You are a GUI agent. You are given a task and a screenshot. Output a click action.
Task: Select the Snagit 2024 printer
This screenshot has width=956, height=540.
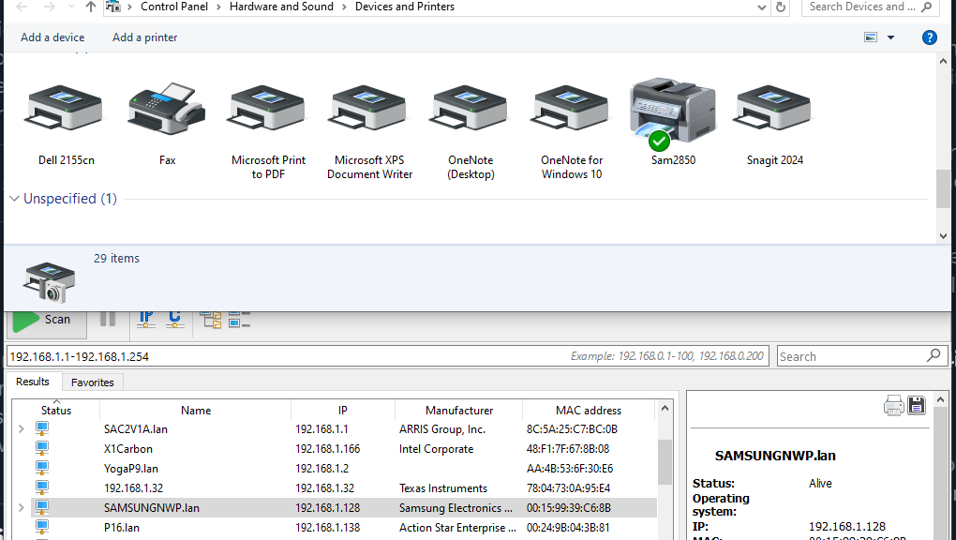(x=772, y=108)
